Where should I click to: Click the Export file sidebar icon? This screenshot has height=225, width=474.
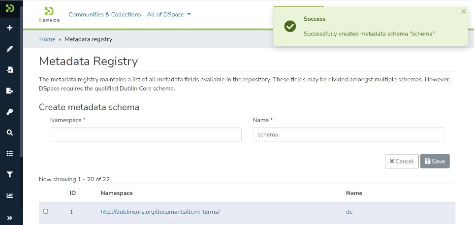pyautogui.click(x=9, y=91)
